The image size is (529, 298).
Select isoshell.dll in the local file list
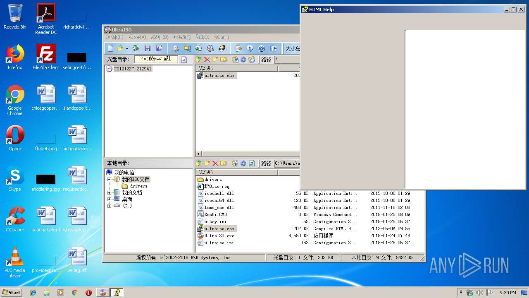[x=219, y=194]
